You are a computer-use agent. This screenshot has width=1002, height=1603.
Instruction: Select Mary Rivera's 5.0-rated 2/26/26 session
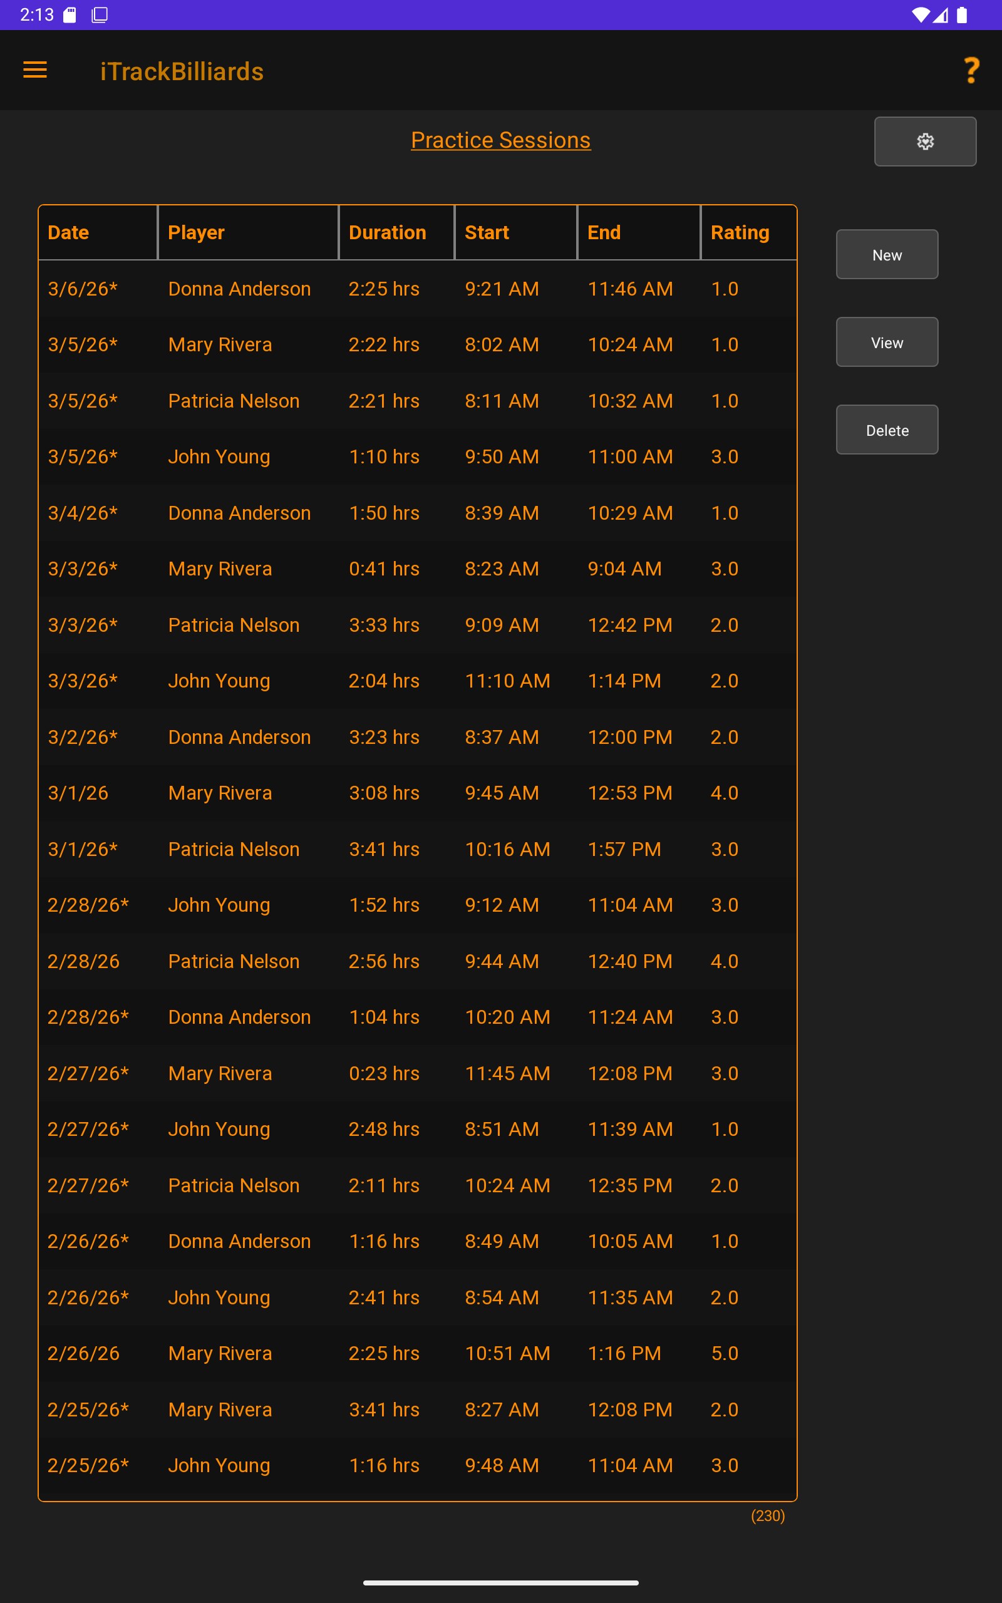pos(418,1353)
